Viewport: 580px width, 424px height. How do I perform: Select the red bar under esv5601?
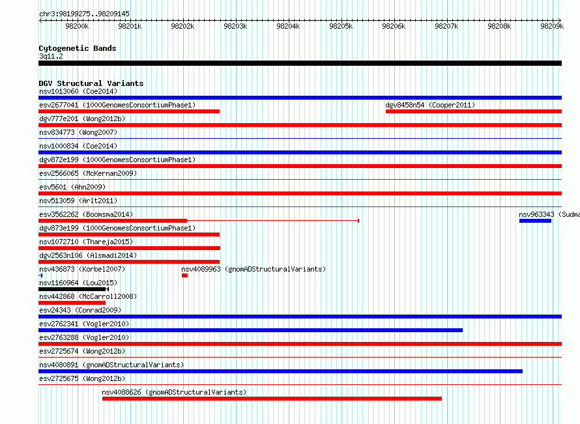(x=300, y=193)
